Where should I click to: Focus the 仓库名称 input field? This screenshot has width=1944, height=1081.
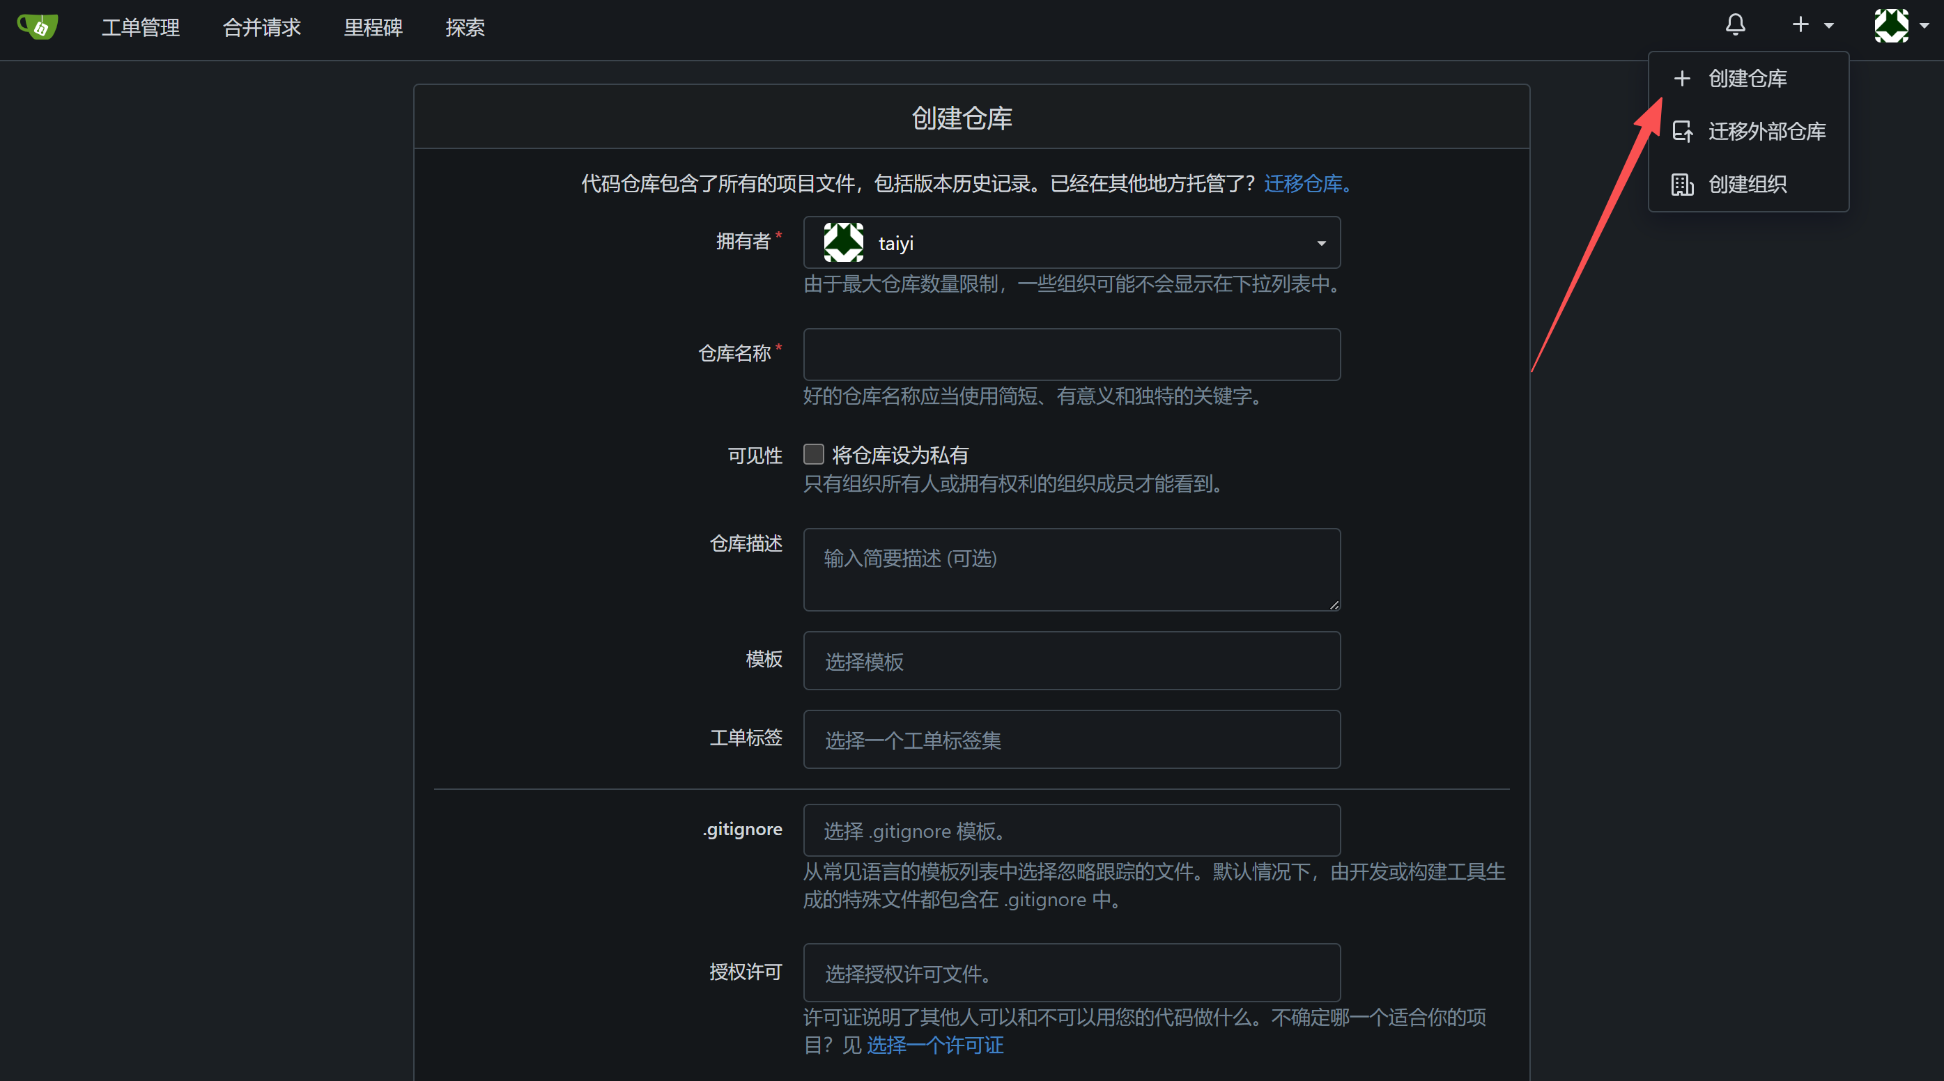1071,355
